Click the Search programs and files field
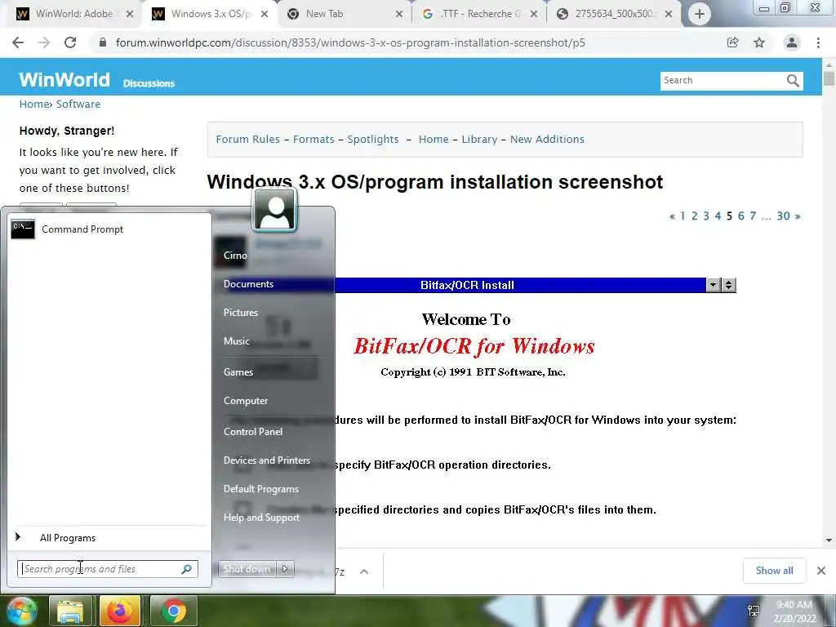This screenshot has width=836, height=627. pyautogui.click(x=107, y=569)
